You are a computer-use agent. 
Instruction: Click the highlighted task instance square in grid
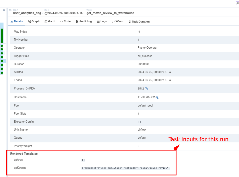tap(2, 61)
